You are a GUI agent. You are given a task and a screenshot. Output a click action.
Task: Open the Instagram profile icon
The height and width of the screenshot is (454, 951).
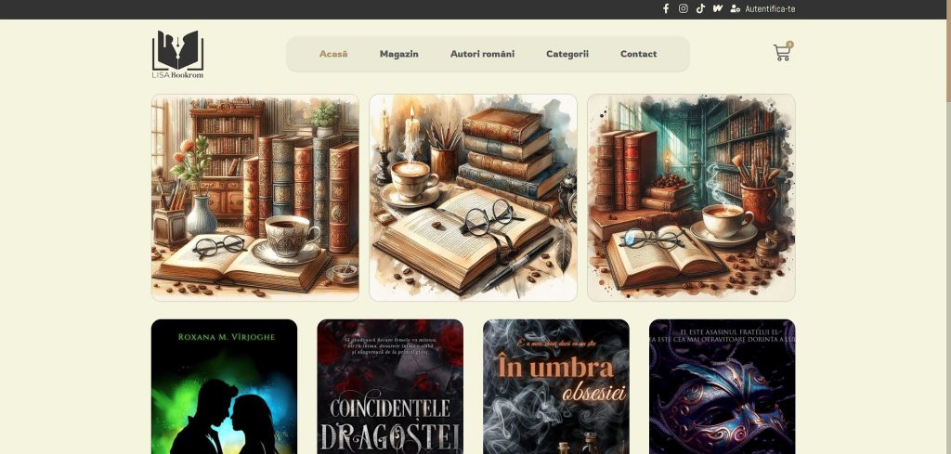[x=683, y=8]
